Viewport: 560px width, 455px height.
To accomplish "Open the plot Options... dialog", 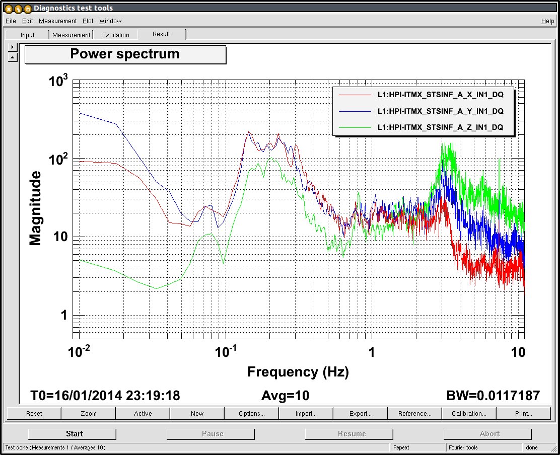I will click(252, 413).
